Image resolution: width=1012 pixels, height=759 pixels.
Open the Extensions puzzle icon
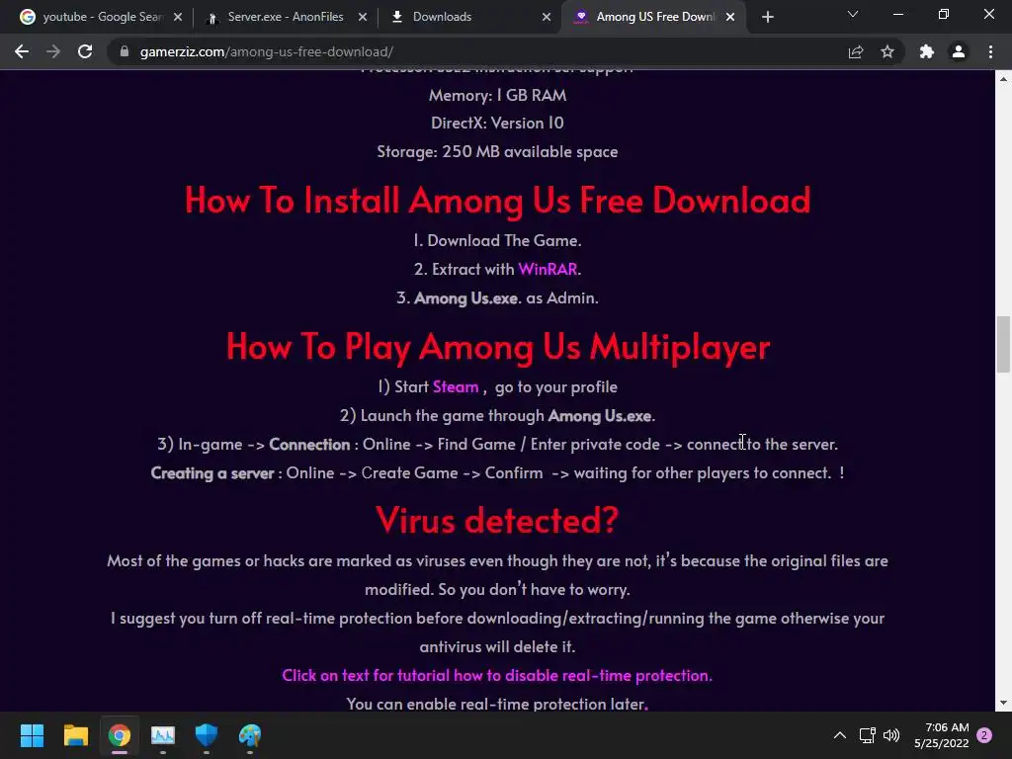[927, 51]
